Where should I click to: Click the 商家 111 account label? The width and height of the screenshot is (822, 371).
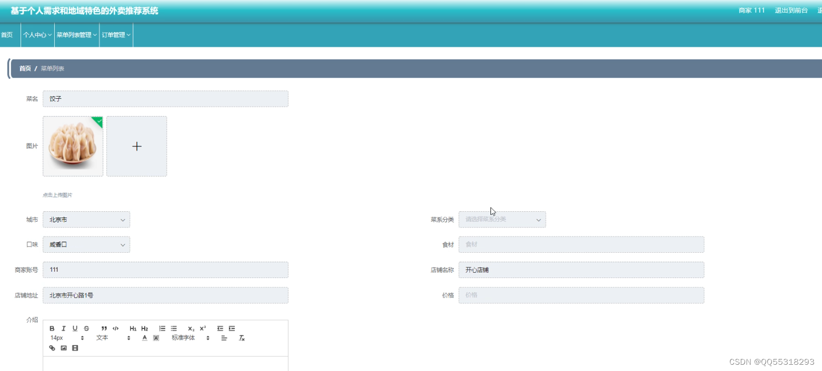click(x=751, y=10)
